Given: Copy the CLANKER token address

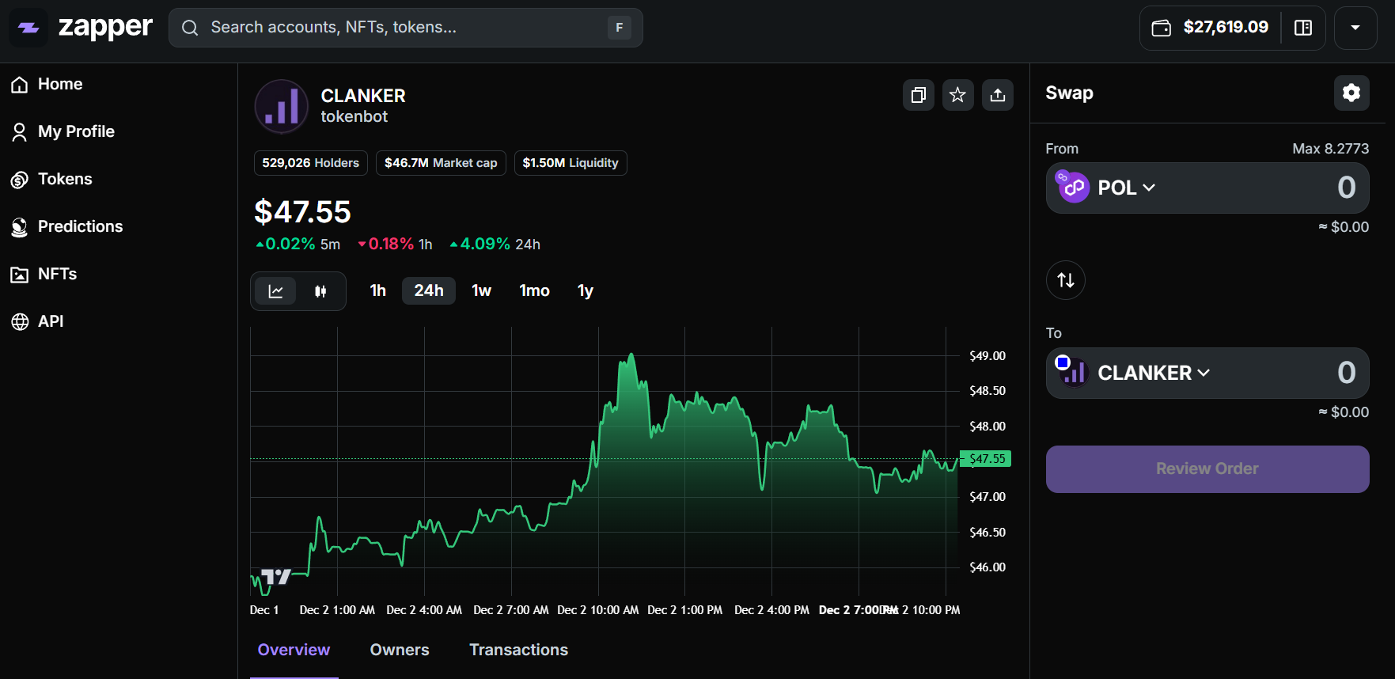Looking at the screenshot, I should click(918, 95).
